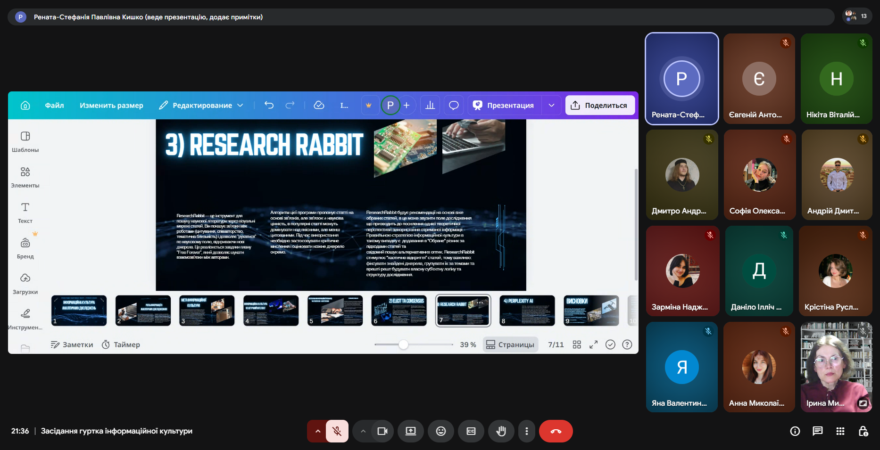Select slide 3 thumbnail
880x450 pixels.
(207, 311)
